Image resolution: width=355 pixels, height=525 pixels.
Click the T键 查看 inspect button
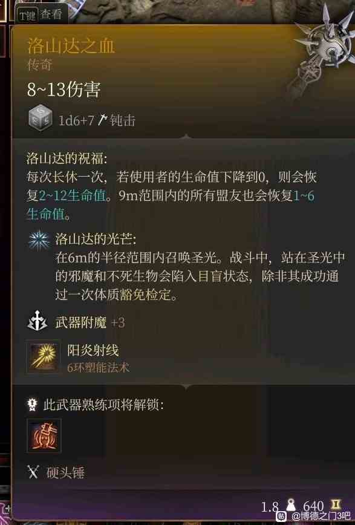coord(42,15)
